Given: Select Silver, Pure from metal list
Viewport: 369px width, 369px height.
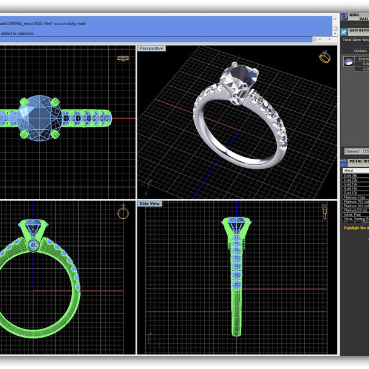Looking at the screenshot, I should click(354, 214).
